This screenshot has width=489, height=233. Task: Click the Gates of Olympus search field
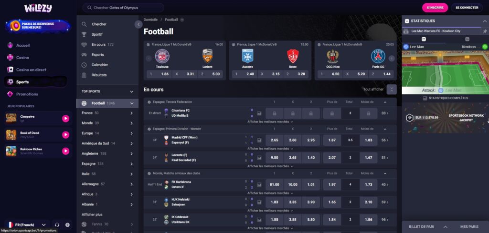(123, 8)
